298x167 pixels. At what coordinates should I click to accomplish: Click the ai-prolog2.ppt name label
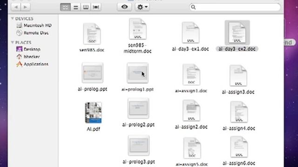[x=138, y=125]
